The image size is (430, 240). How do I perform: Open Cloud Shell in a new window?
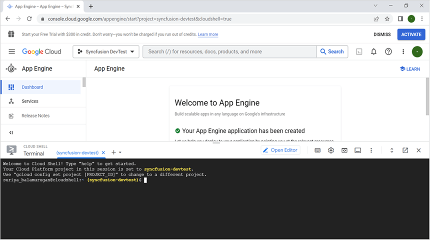point(405,150)
